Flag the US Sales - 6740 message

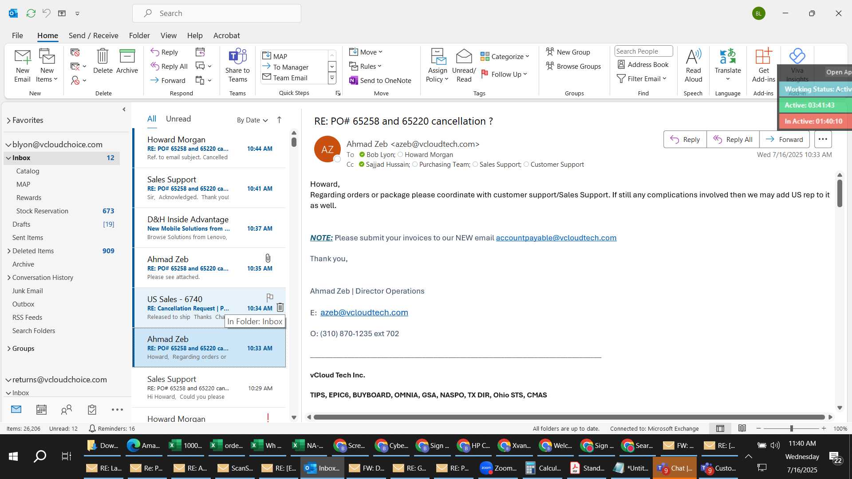(269, 298)
